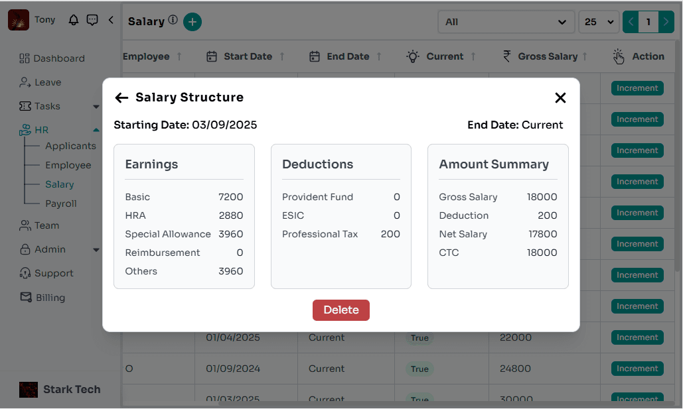Go to the next page arrow
This screenshot has width=683, height=409.
tap(666, 22)
